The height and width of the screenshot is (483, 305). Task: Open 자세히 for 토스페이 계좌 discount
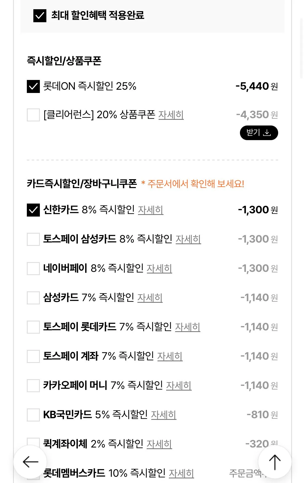click(170, 356)
